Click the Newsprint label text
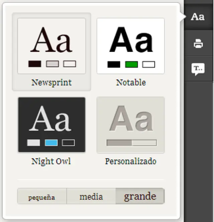Image resolution: width=214 pixels, height=222 pixels. click(51, 82)
